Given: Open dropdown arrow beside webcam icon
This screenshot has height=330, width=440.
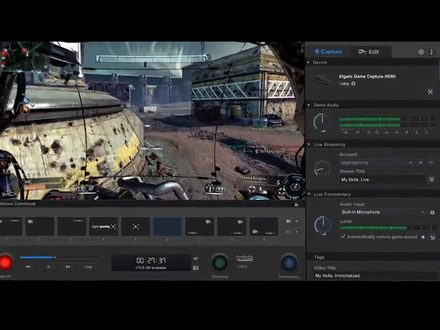Looking at the screenshot, I should (x=297, y=221).
